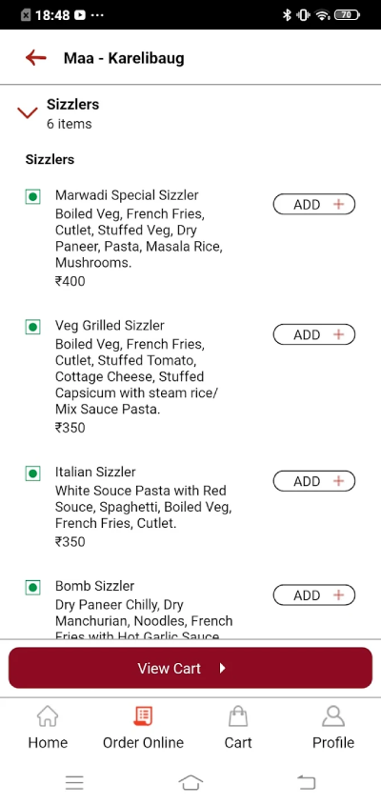The image size is (381, 805).
Task: Open the Home tab icon
Action: [48, 716]
